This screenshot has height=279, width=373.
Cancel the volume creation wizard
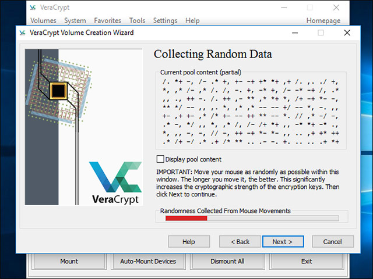(x=333, y=242)
